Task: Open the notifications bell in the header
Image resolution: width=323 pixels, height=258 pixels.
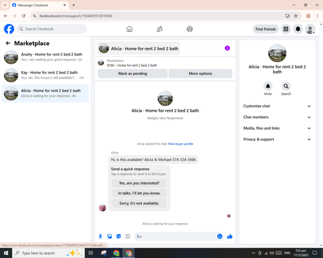Action: (298, 29)
